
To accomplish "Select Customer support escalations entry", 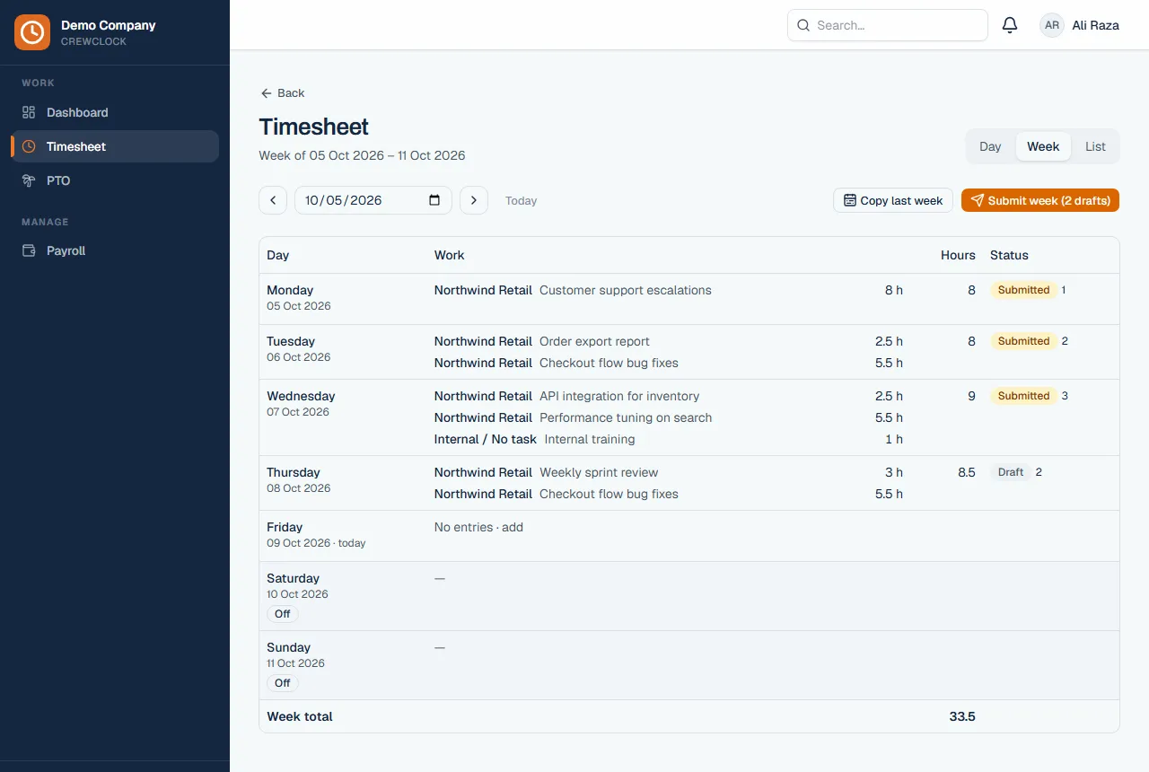I will 625,290.
